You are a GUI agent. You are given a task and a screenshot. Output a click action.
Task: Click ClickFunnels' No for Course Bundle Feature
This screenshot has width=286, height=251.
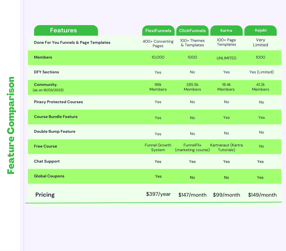192,118
